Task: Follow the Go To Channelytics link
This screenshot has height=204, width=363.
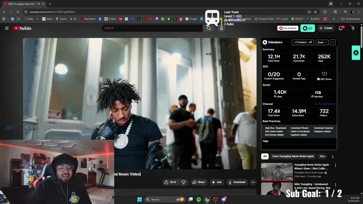Action: [325, 104]
